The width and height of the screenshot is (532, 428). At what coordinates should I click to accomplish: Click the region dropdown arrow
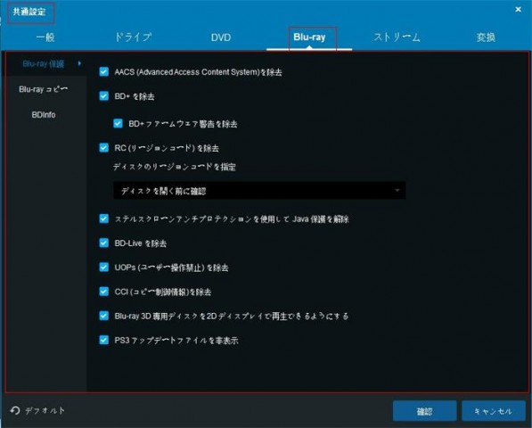(x=397, y=191)
